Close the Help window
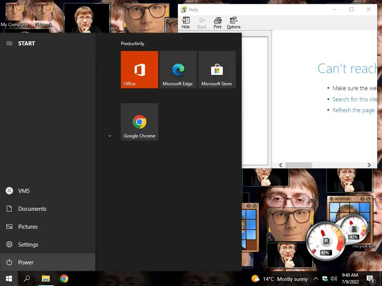382x286 pixels. (x=368, y=9)
